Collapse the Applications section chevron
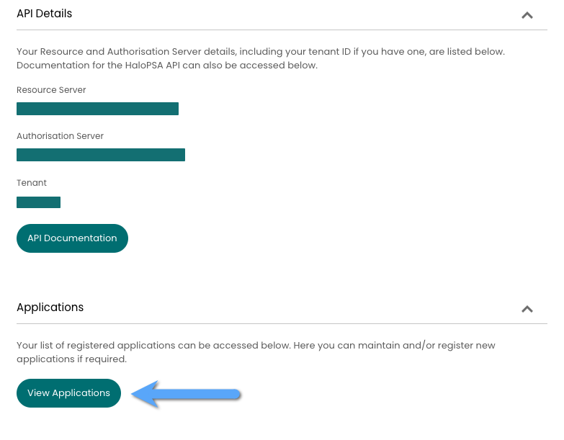The image size is (564, 440). pyautogui.click(x=527, y=309)
